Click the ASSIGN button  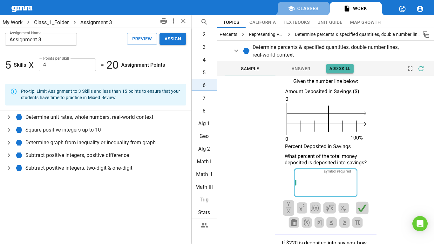tap(173, 39)
